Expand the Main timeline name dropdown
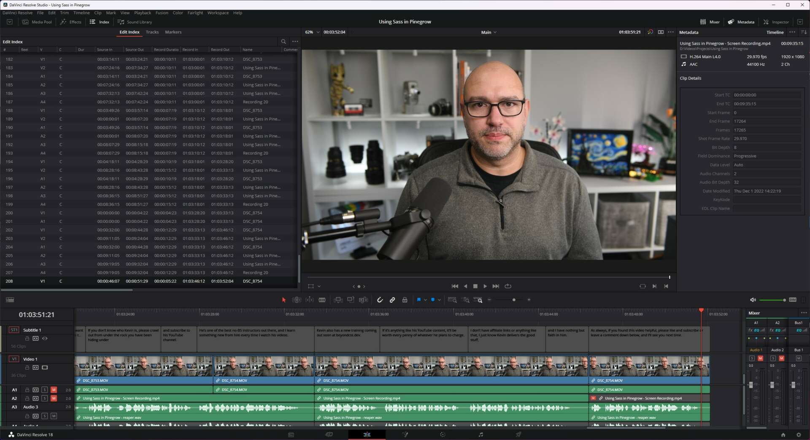The image size is (810, 440). coord(495,32)
